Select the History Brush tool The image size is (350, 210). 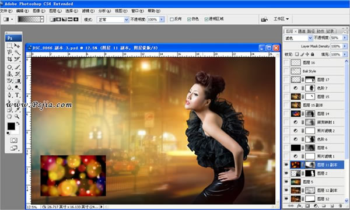click(17, 73)
